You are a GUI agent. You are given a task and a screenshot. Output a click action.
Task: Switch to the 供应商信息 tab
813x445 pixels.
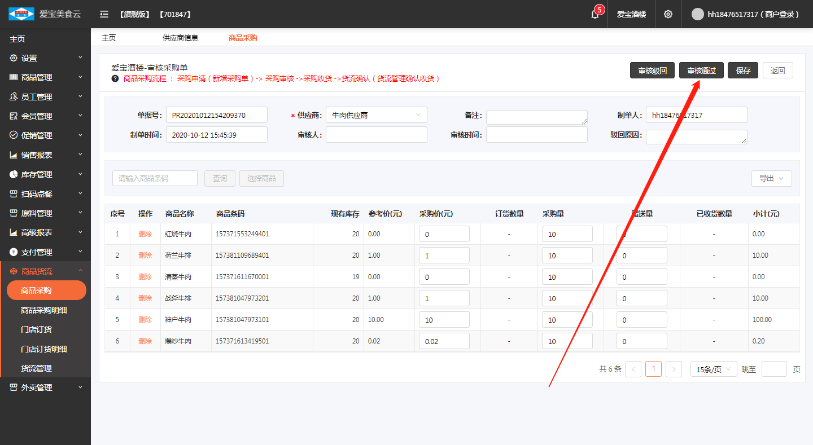coord(180,38)
